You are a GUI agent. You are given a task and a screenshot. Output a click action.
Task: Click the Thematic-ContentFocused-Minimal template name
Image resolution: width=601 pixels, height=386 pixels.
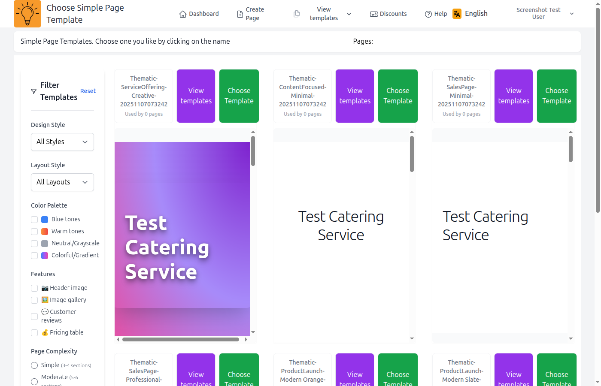click(303, 91)
